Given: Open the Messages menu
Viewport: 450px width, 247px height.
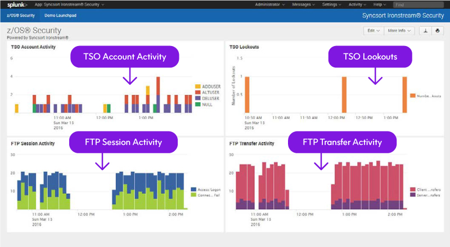Looking at the screenshot, I should click(303, 4).
